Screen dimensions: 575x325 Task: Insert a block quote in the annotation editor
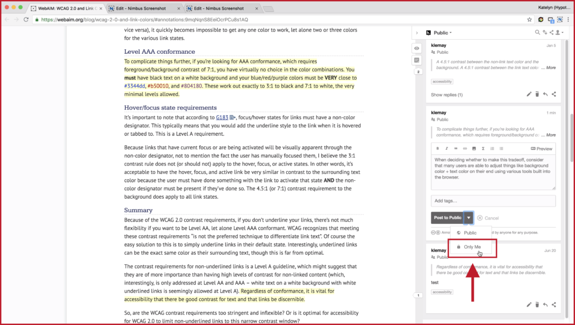click(x=456, y=149)
